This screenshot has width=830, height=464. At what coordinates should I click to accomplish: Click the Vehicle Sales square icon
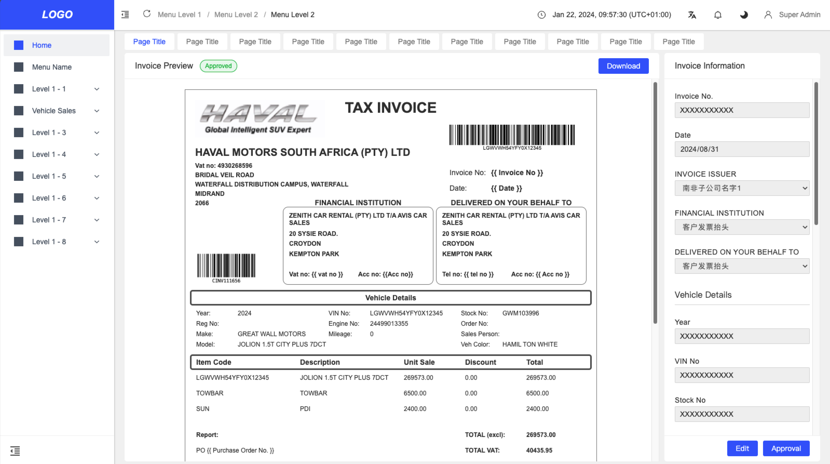click(19, 111)
